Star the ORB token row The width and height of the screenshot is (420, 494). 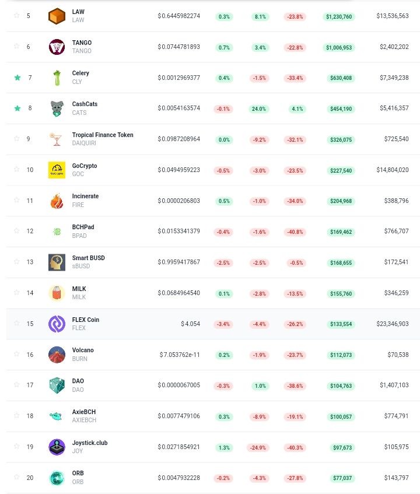click(17, 477)
